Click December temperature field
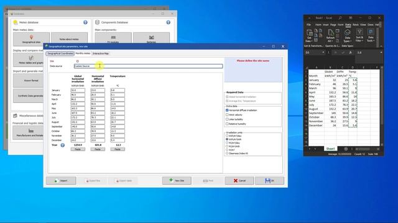 [x=118, y=141]
